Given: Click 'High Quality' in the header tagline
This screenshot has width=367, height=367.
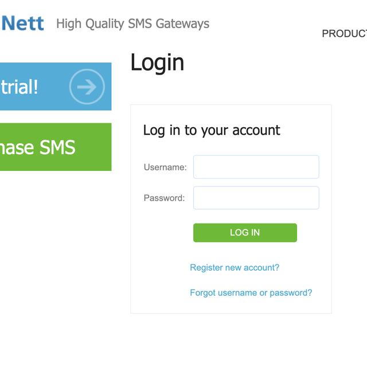Looking at the screenshot, I should click(90, 24).
